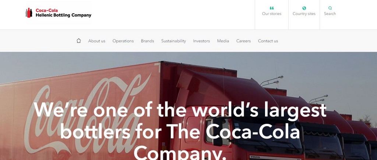Image resolution: width=377 pixels, height=160 pixels.
Task: Open the Contact us page
Action: point(268,41)
